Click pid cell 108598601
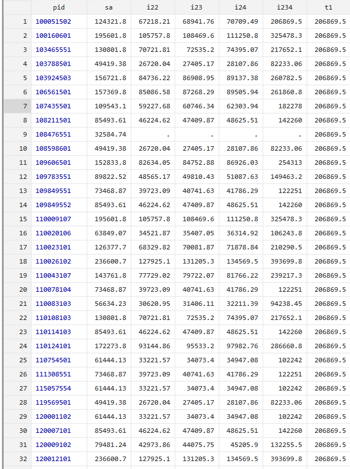This screenshot has height=469, width=350. [59, 148]
